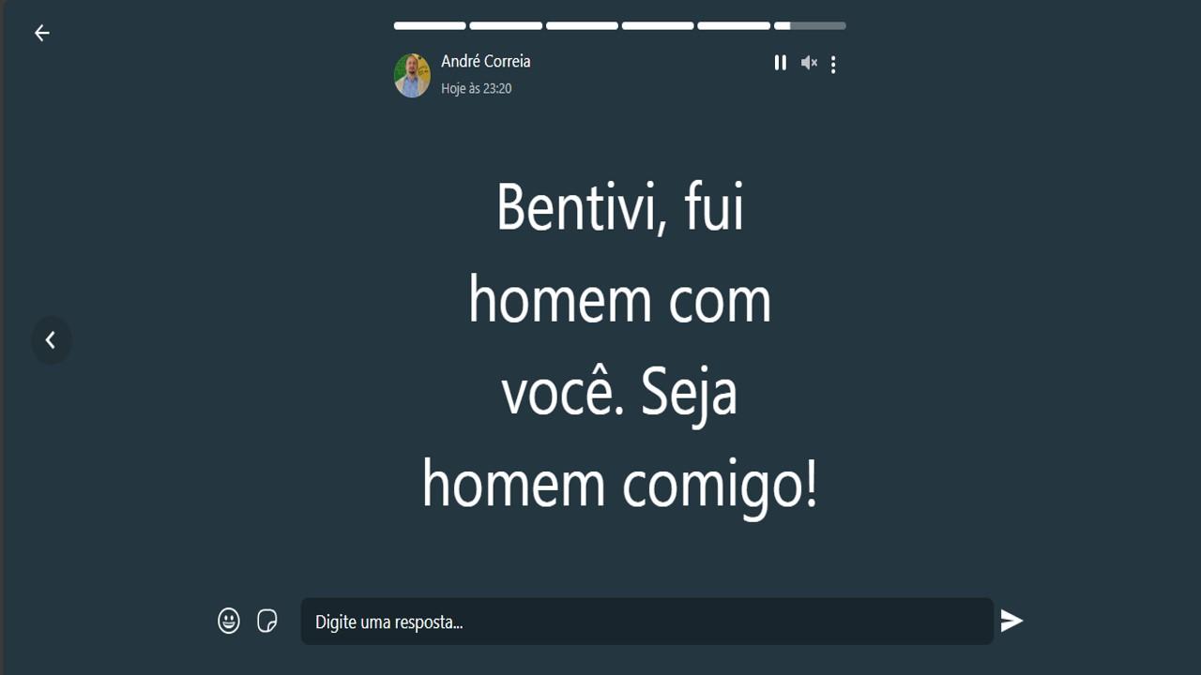This screenshot has width=1201, height=675.
Task: Click the 'Hoje às 23:20' timestamp
Action: click(477, 89)
